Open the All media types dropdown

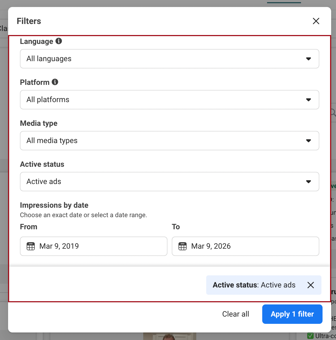coord(162,141)
